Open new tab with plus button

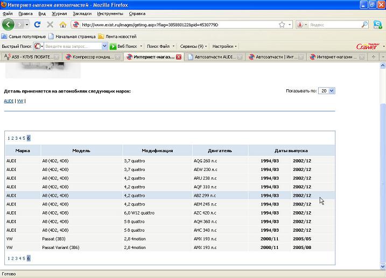coord(374,57)
